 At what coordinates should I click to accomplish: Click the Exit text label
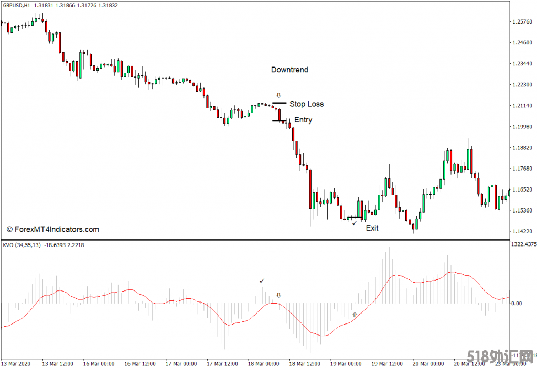click(x=372, y=228)
